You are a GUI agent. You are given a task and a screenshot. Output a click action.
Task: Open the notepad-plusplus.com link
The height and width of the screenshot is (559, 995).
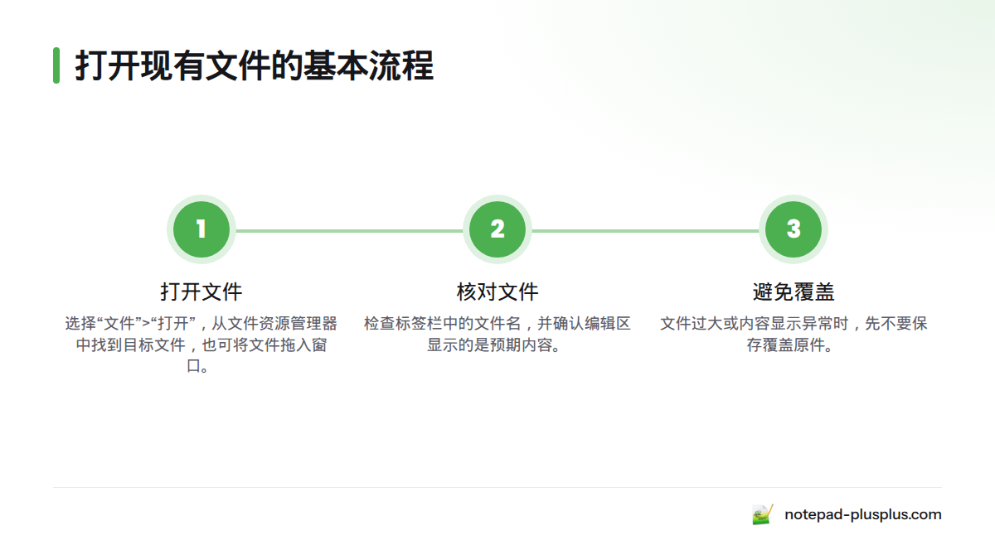click(x=863, y=514)
